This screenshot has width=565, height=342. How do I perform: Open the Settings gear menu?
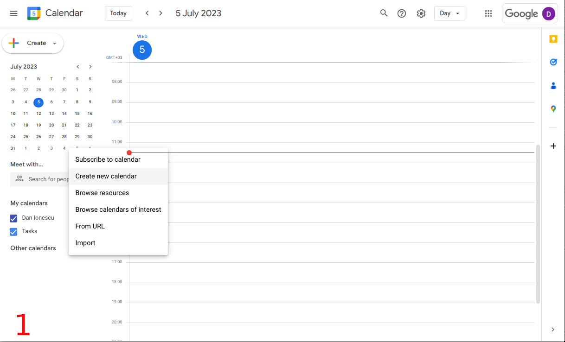pos(421,13)
